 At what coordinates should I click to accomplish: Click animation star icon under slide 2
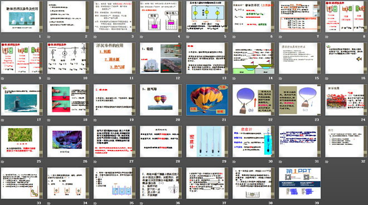(x=49, y=37)
